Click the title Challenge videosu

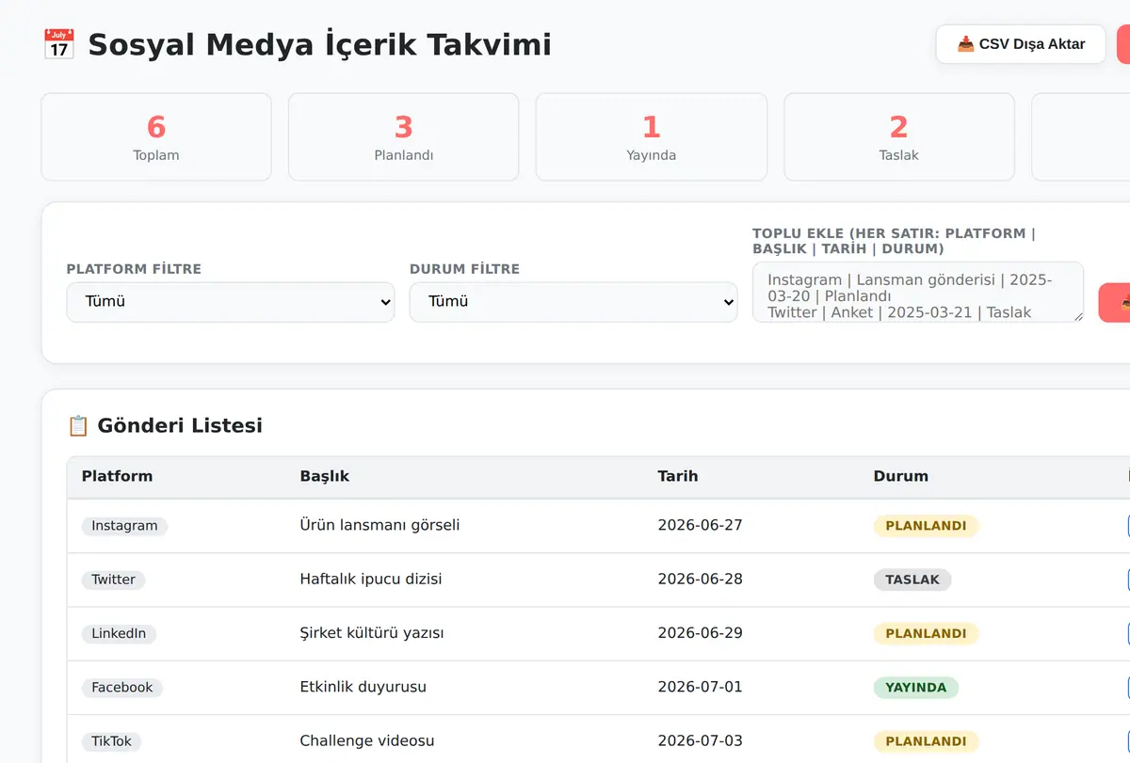[x=367, y=740]
